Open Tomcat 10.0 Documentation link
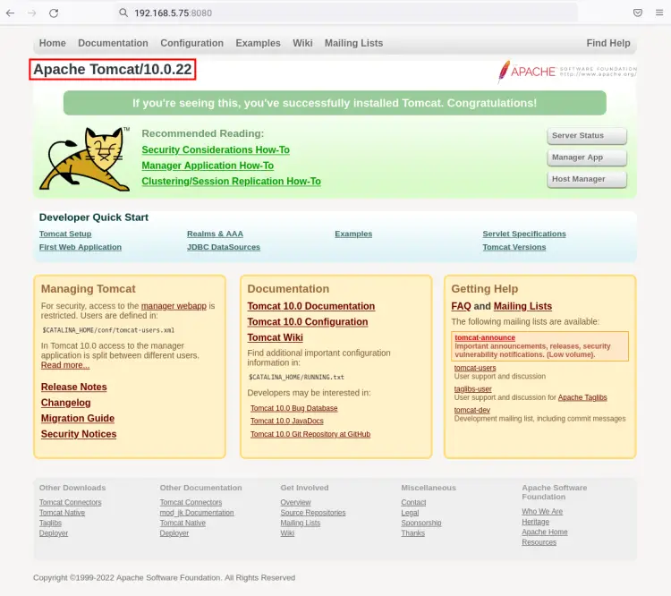 coord(310,306)
